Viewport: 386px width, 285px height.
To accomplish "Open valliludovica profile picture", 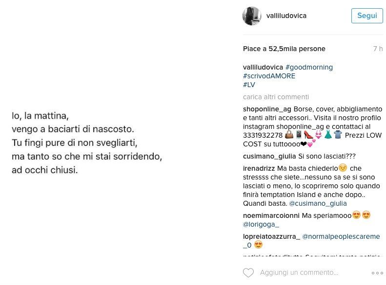I will pyautogui.click(x=252, y=16).
